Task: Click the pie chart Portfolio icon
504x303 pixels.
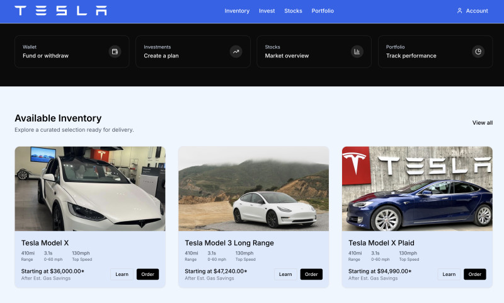Action: 478,52
